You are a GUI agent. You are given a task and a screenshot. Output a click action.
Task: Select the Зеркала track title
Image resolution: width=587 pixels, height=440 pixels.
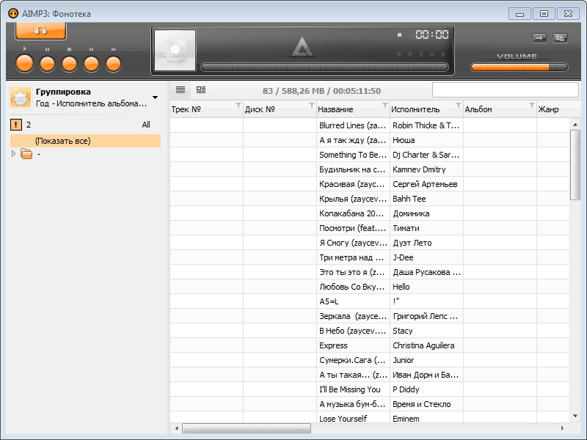[353, 316]
